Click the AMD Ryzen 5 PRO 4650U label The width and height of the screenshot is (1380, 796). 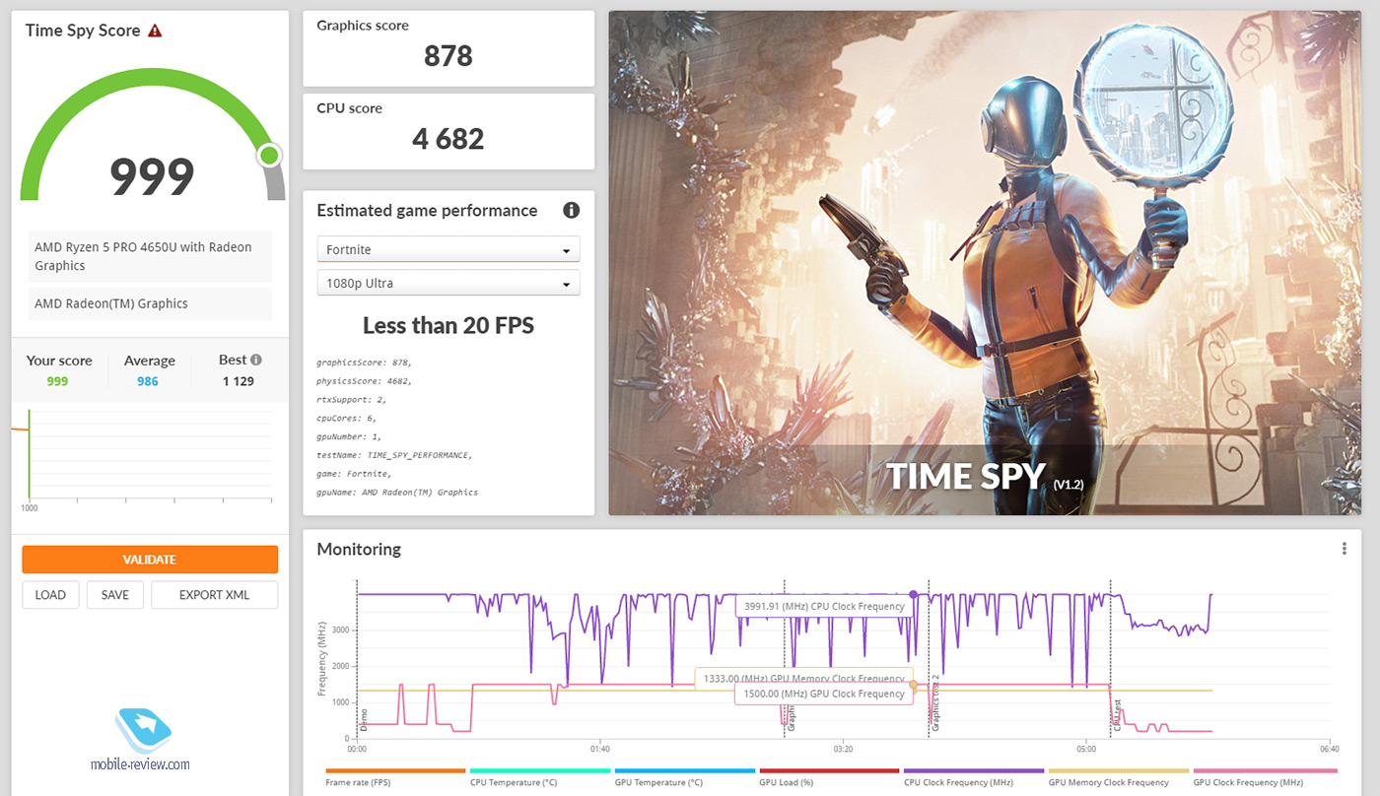(x=148, y=256)
